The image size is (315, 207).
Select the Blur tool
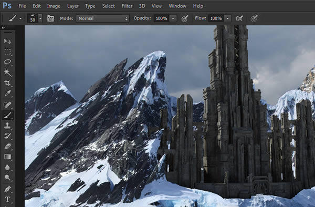[7, 167]
